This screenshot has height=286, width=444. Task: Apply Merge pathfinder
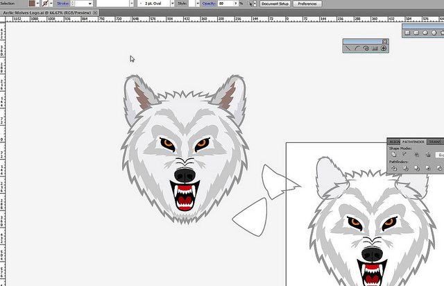click(x=416, y=168)
